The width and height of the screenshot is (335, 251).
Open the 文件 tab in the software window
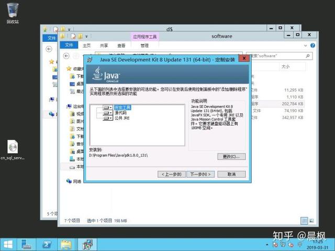(x=69, y=45)
